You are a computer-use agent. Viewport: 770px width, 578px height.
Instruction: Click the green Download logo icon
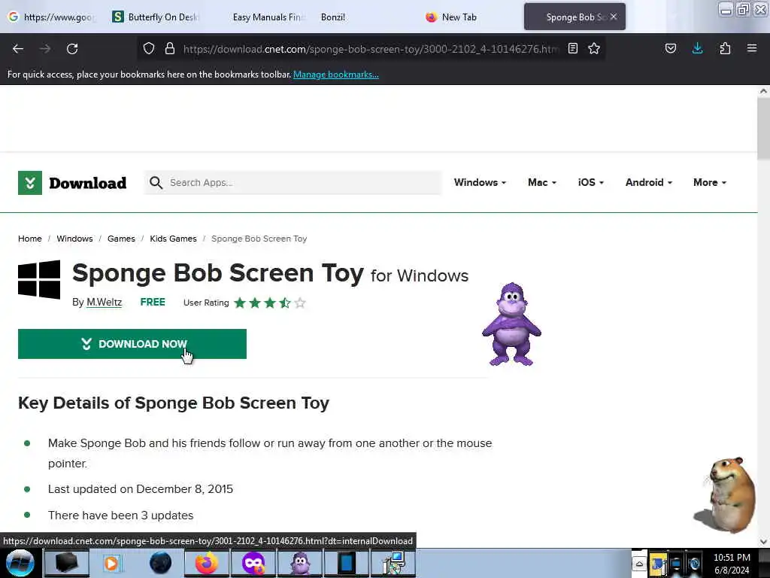30,183
